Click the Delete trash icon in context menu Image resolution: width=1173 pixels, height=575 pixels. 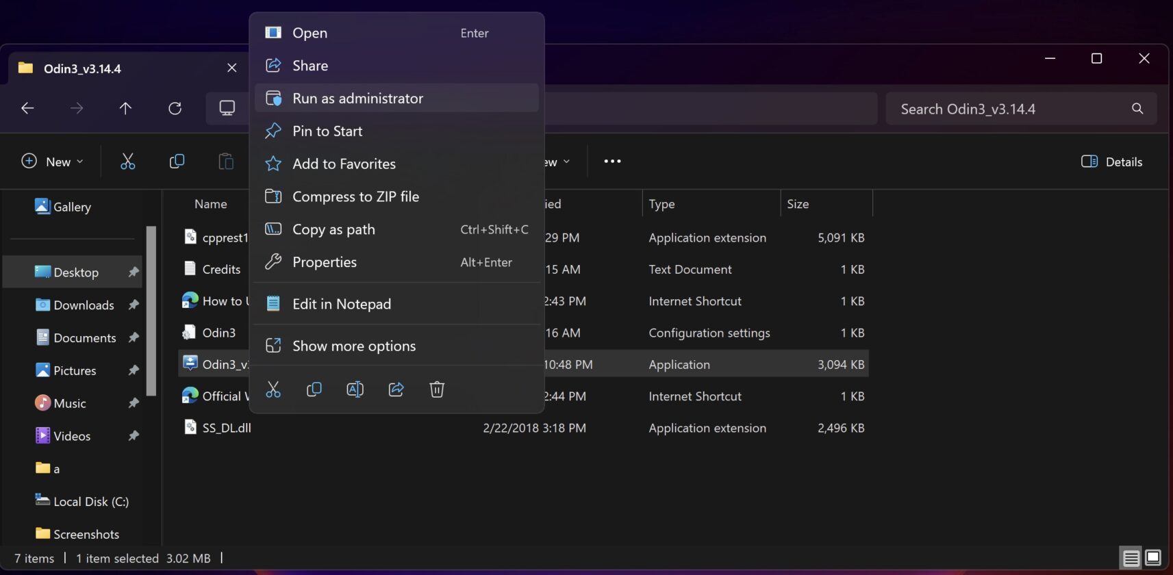(437, 389)
